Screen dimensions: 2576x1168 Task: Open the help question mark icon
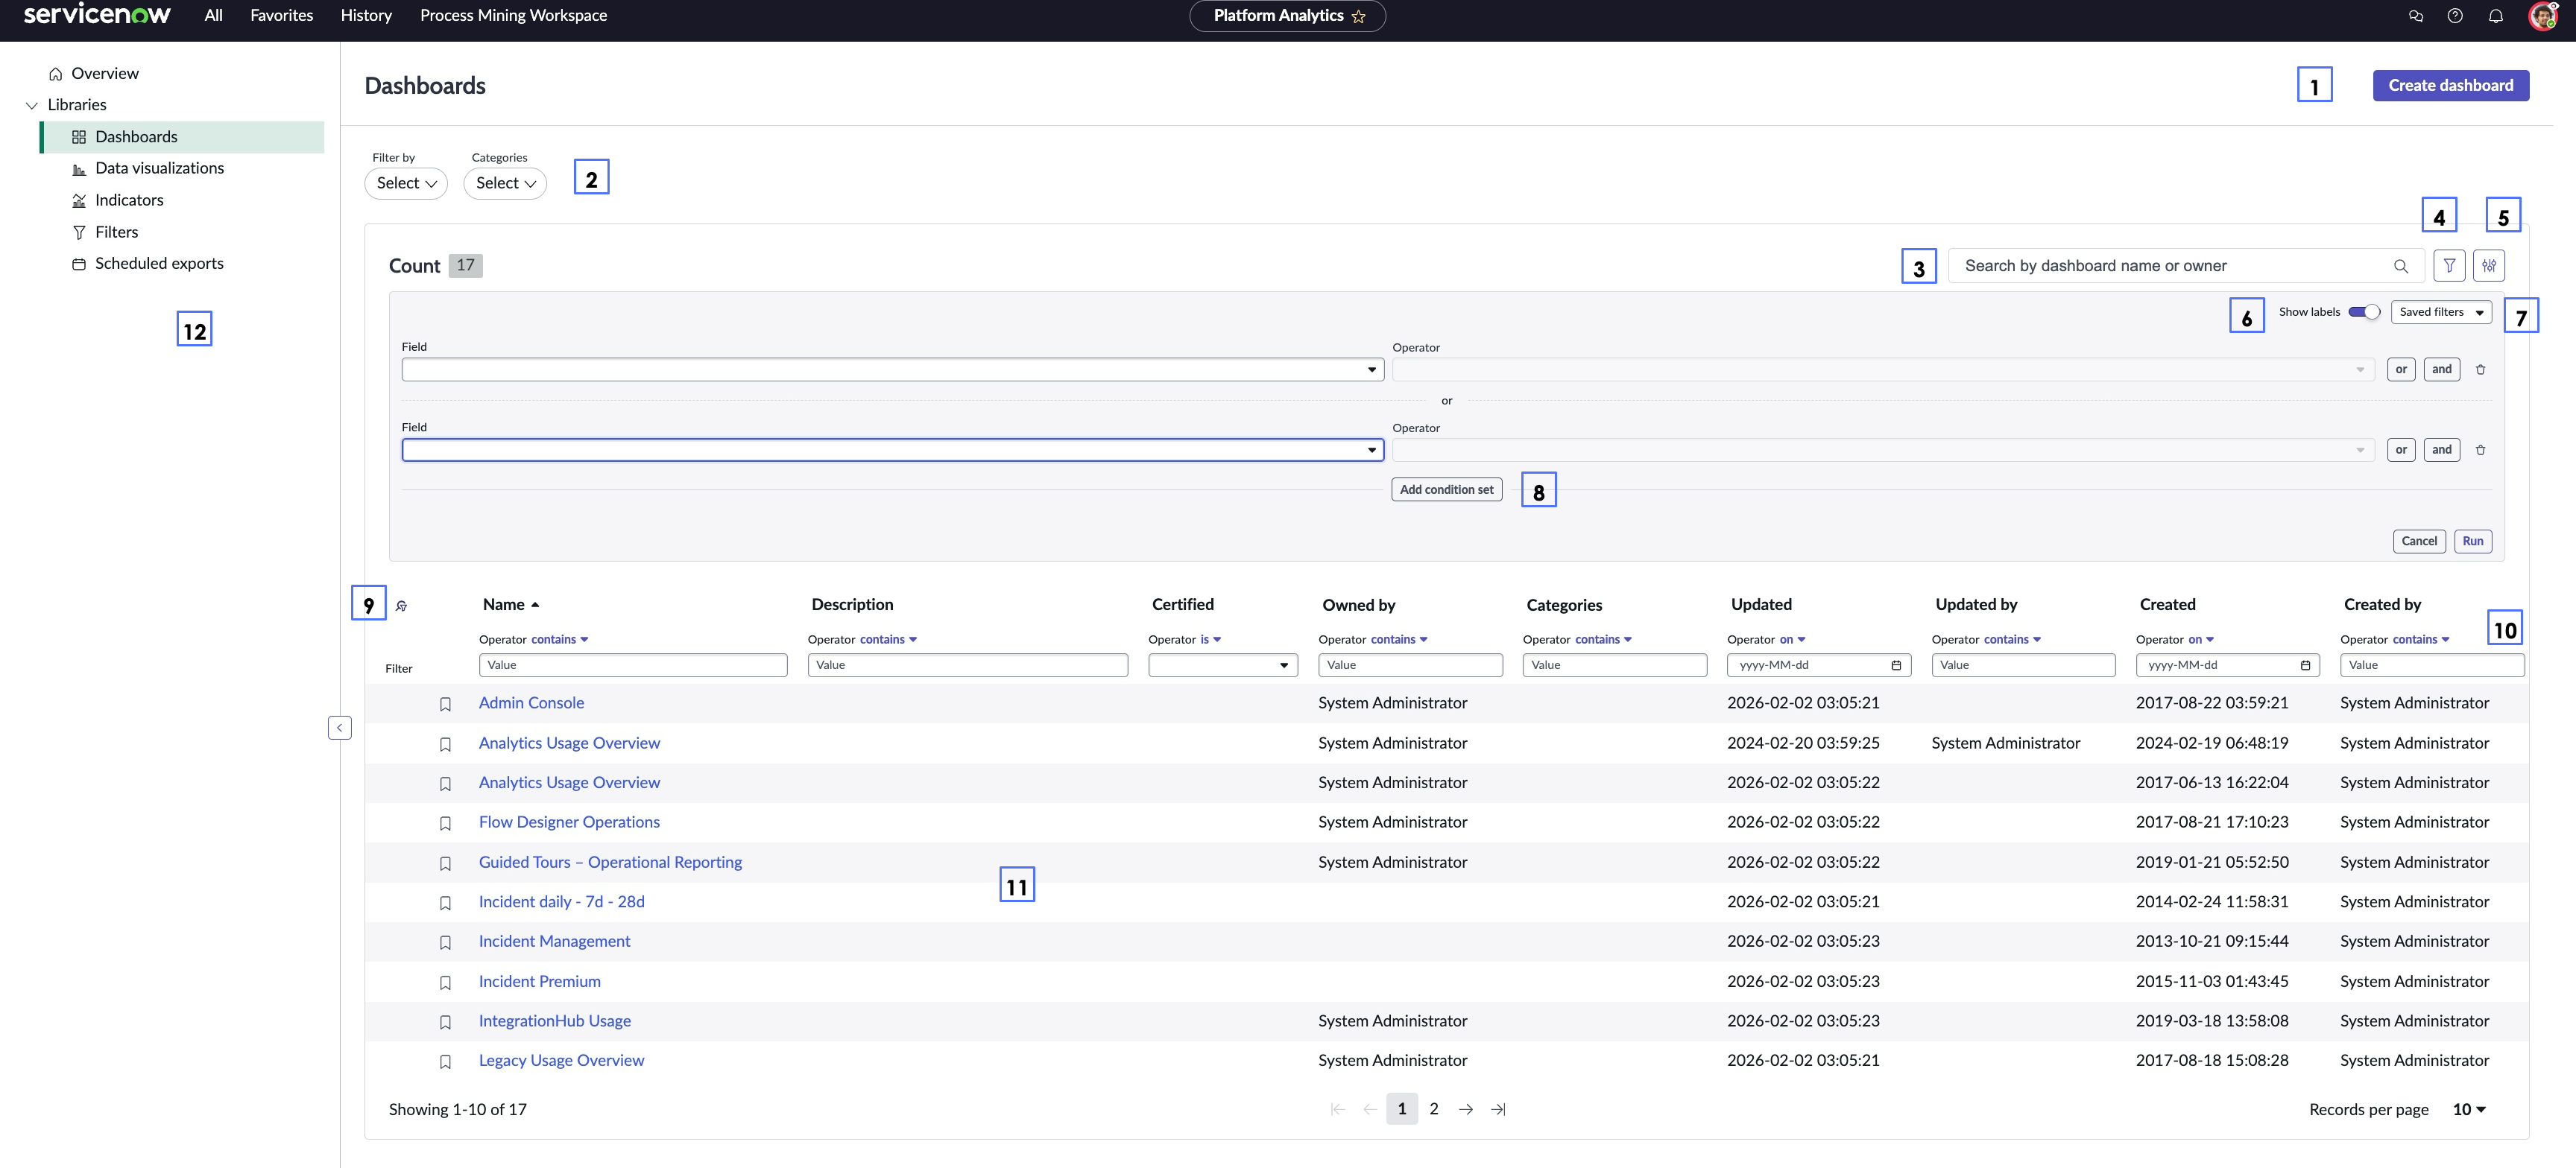pos(2455,16)
